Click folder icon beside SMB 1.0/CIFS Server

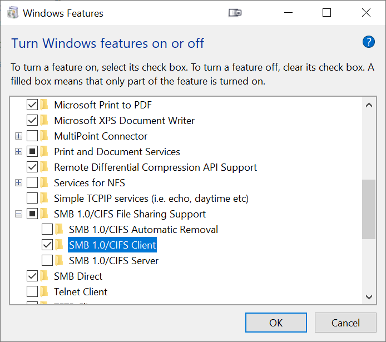click(x=59, y=260)
